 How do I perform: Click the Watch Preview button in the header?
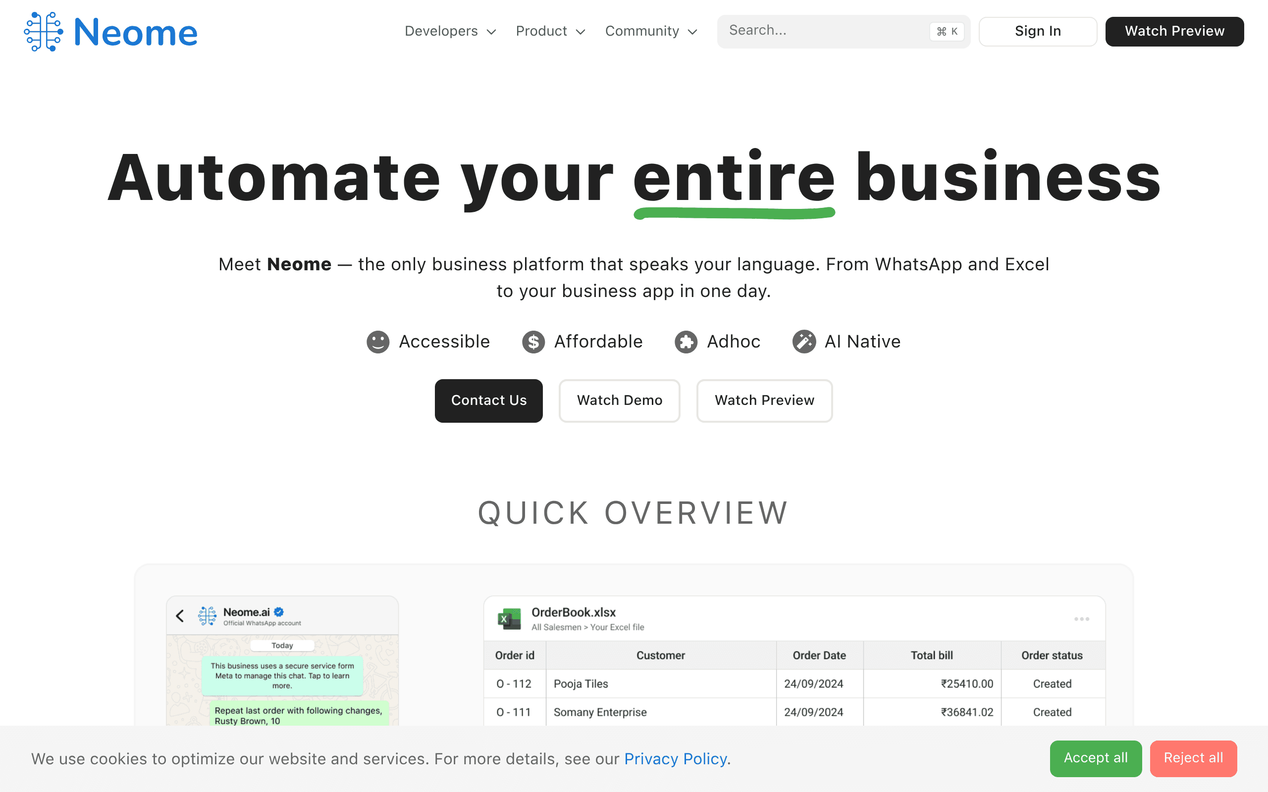click(x=1174, y=31)
